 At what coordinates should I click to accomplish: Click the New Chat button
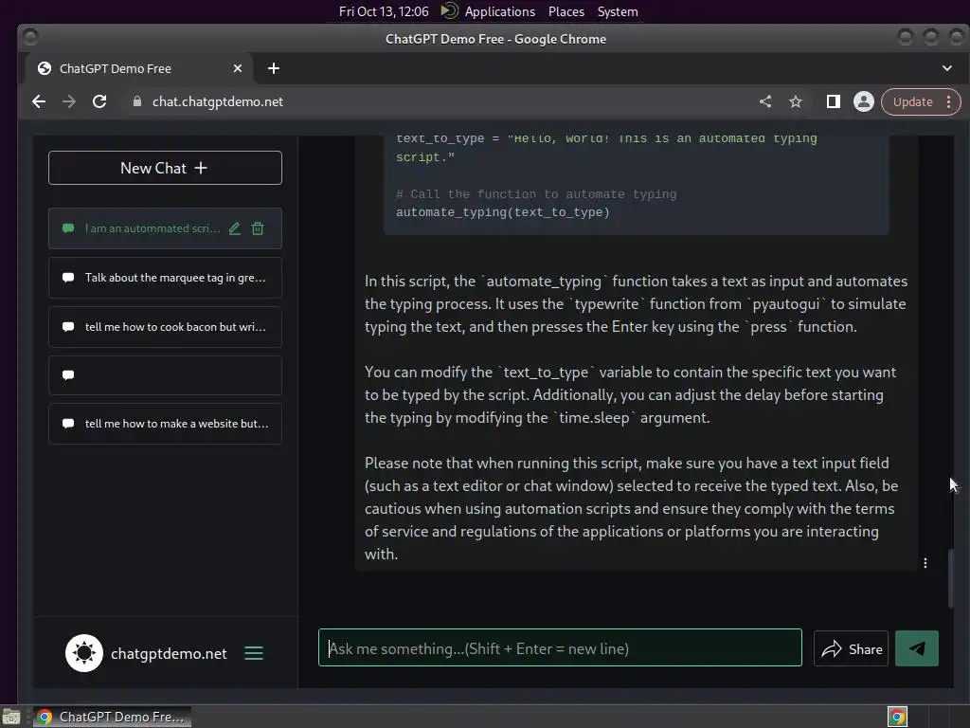pos(165,168)
